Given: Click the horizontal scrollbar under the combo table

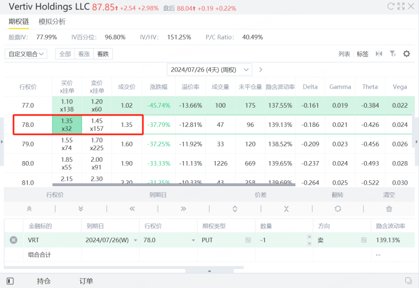Looking at the screenshot, I should [124, 267].
